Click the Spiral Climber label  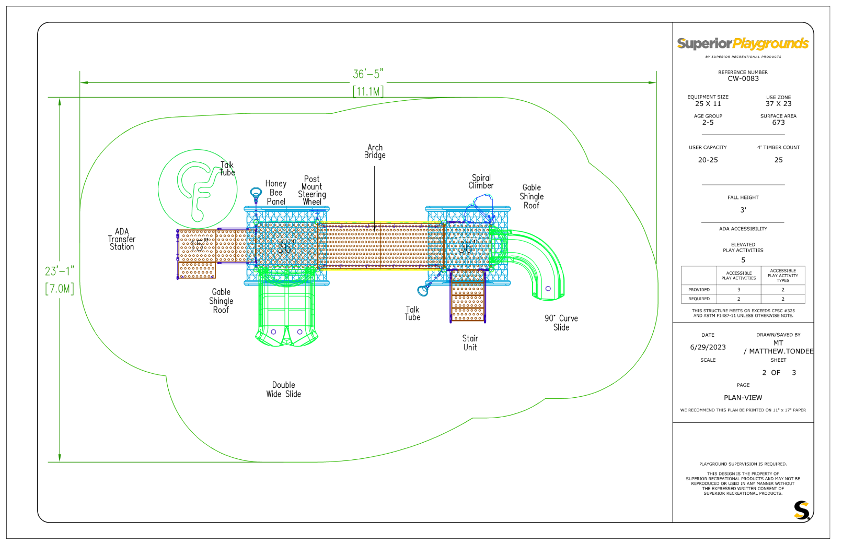tap(481, 182)
